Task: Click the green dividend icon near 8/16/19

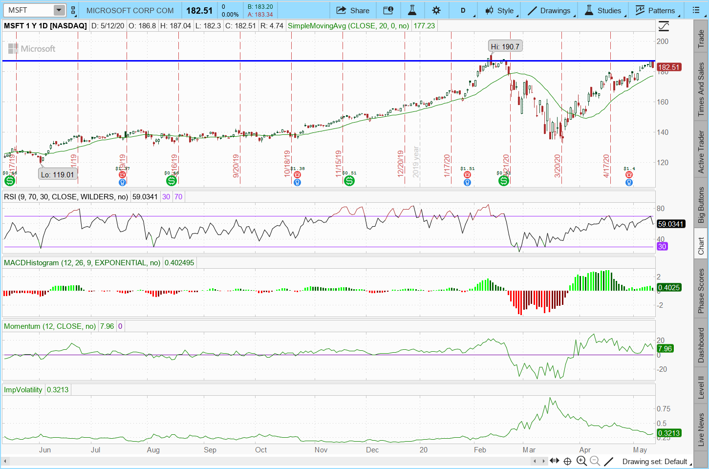Action: pos(171,181)
